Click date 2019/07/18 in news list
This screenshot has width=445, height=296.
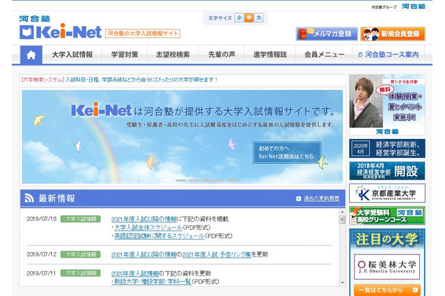pyautogui.click(x=42, y=219)
